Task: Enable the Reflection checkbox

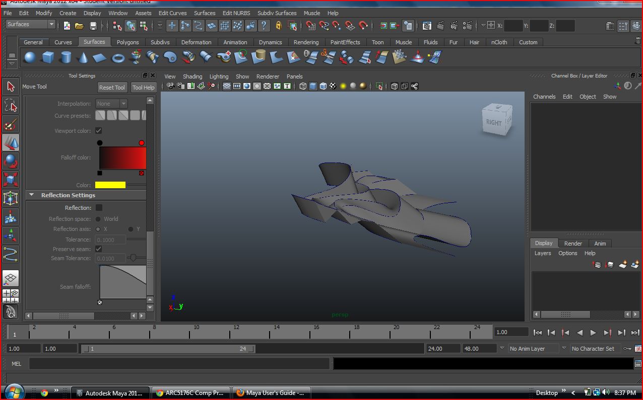Action: [x=99, y=208]
